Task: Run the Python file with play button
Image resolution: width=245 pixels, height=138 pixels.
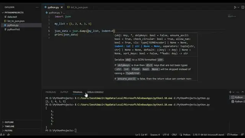Action: tap(235, 7)
